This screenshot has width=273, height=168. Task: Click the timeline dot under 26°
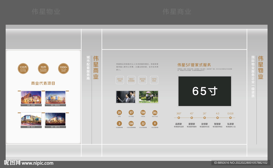[x=204, y=118]
